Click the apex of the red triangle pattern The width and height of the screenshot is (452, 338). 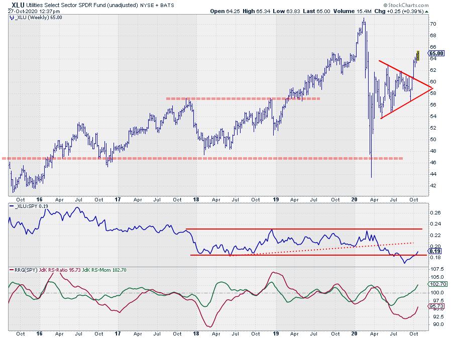[431, 87]
